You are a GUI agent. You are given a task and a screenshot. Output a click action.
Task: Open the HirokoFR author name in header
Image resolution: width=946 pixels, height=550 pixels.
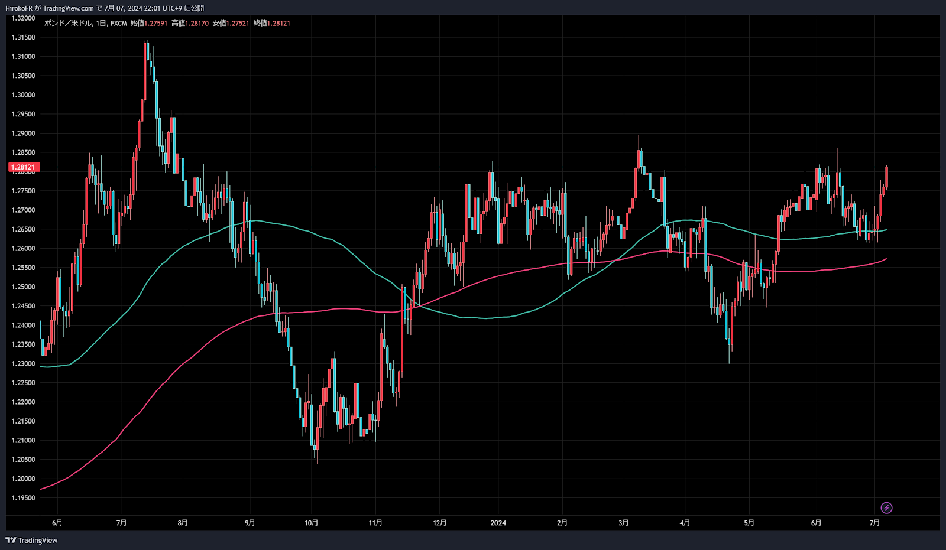(18, 8)
